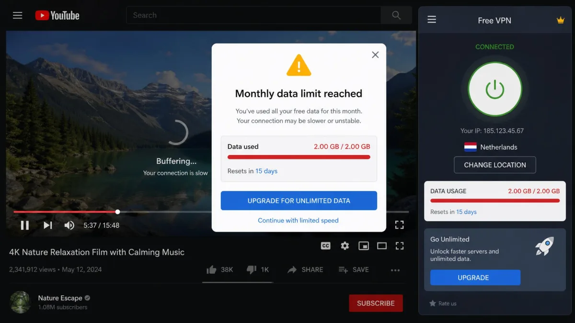Image resolution: width=575 pixels, height=323 pixels.
Task: Click the video progress bar scrubber handle
Action: (117, 212)
